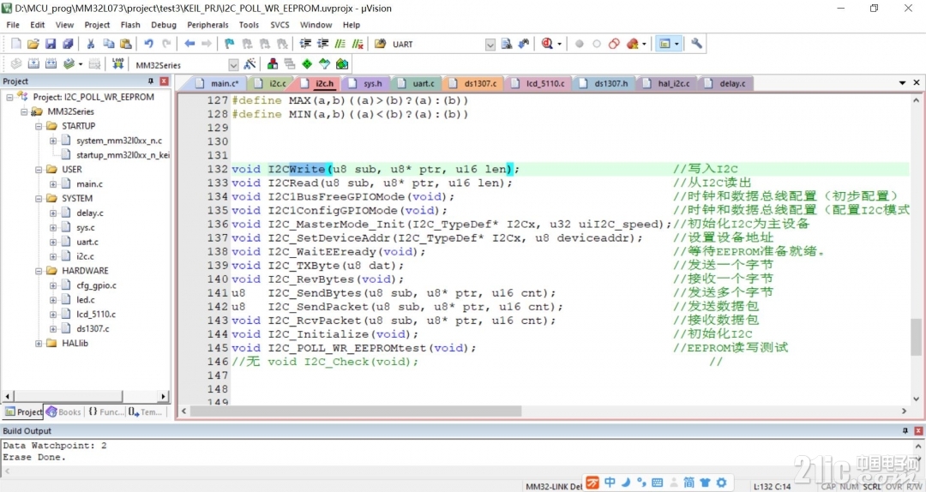This screenshot has height=492, width=926.
Task: Switch to the hal_i2c.c editor tab
Action: [x=667, y=83]
